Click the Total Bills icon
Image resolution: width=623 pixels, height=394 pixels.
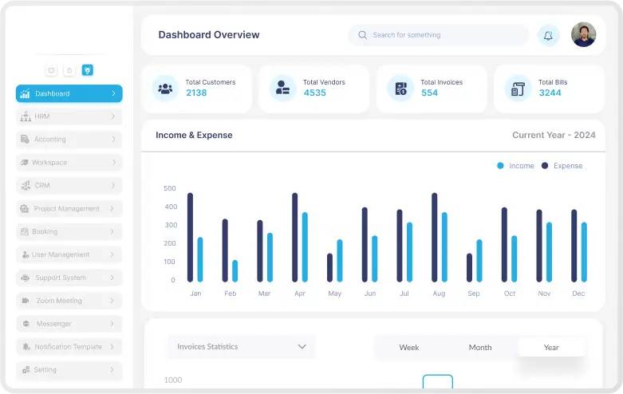518,89
